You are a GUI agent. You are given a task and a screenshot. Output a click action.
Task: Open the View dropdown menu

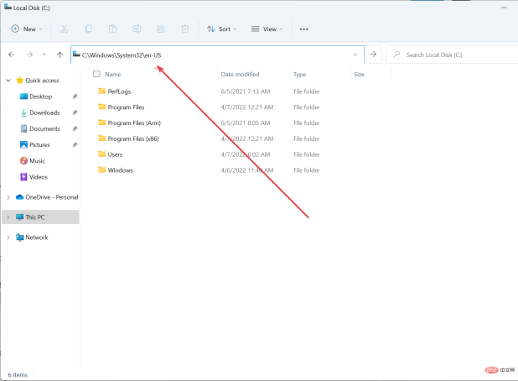[x=267, y=29]
